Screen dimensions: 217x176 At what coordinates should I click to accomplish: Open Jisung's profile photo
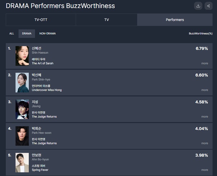click(x=22, y=109)
